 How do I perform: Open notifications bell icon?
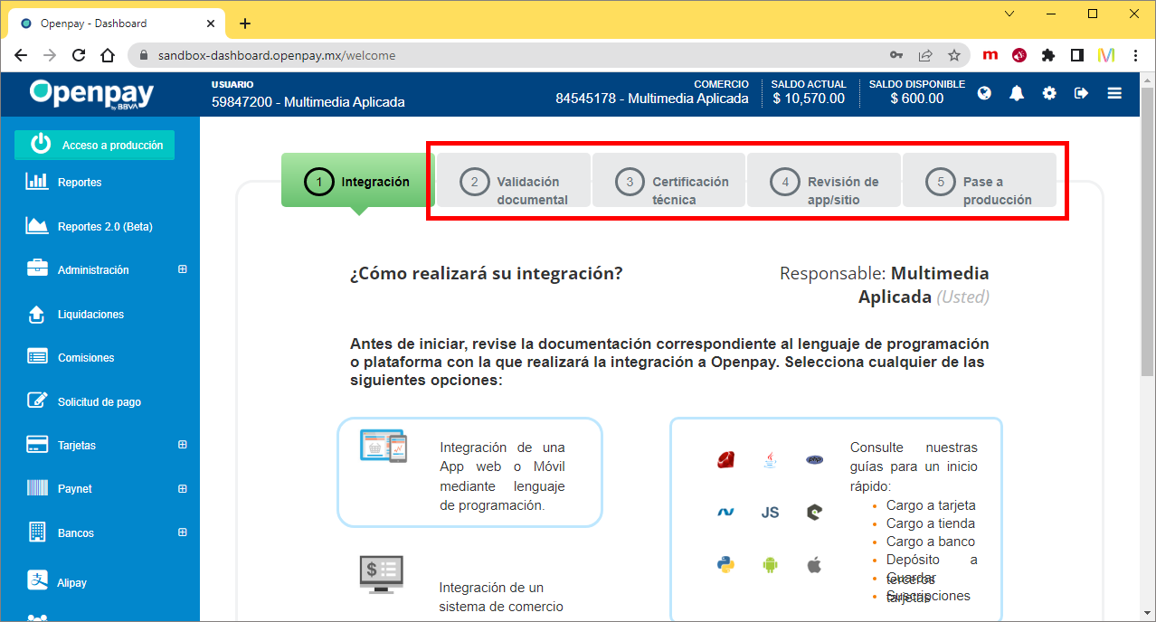click(x=1017, y=93)
